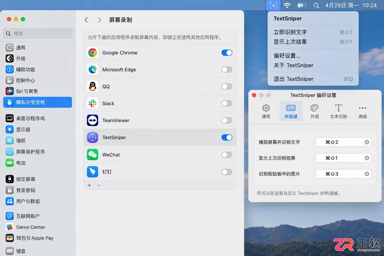The width and height of the screenshot is (384, 256).
Task: Open 墙纸 sidebar item
Action: (x=38, y=141)
